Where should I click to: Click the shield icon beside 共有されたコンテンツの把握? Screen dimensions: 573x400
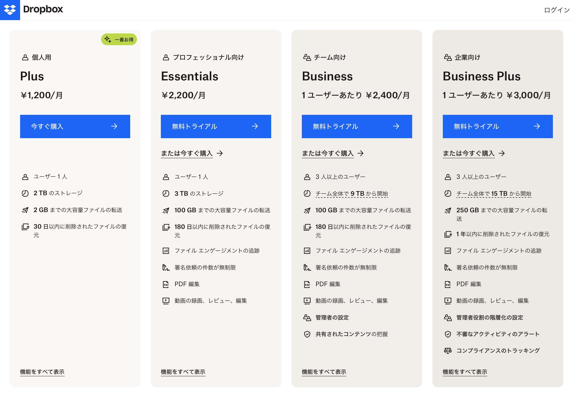pos(307,334)
